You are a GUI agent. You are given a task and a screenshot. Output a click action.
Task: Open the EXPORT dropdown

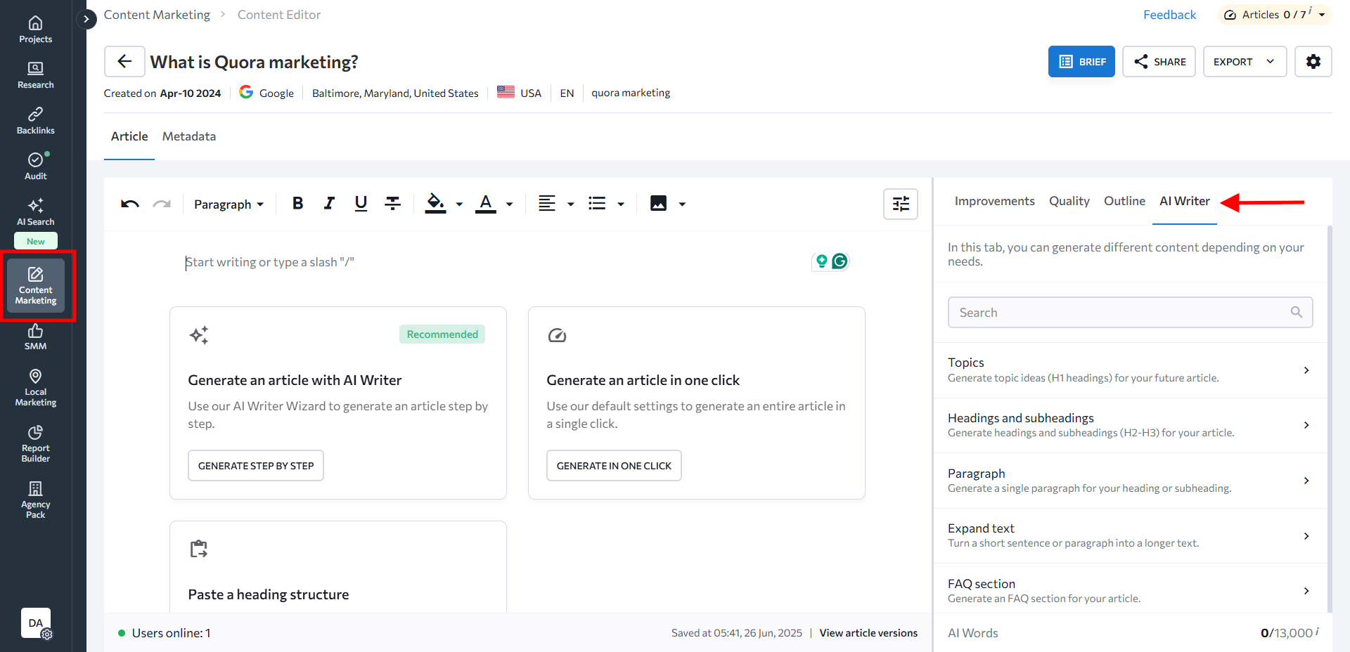click(x=1245, y=62)
